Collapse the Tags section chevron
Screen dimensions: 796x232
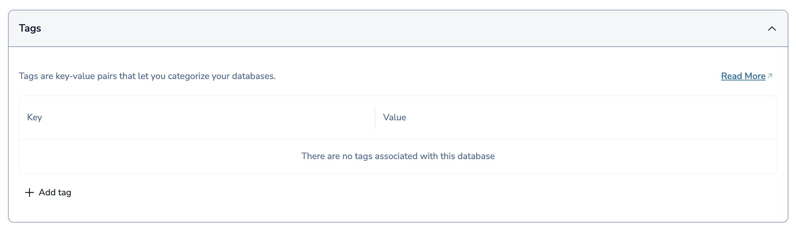(x=772, y=29)
